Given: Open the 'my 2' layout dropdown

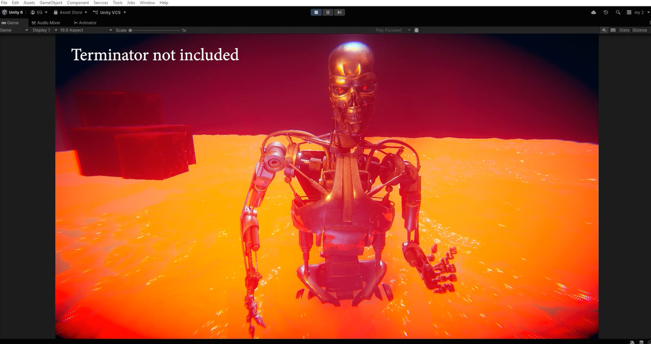Looking at the screenshot, I should coord(637,12).
